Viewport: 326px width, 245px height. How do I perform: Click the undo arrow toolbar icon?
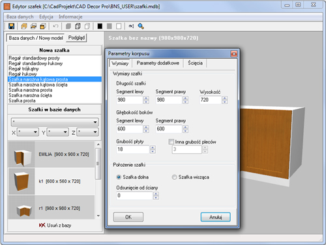55,26
